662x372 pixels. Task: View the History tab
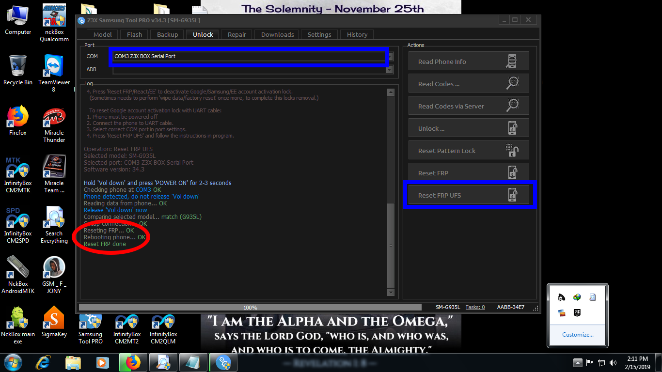357,34
